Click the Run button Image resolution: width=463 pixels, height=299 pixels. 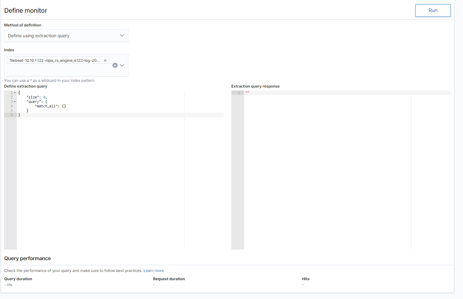[433, 11]
